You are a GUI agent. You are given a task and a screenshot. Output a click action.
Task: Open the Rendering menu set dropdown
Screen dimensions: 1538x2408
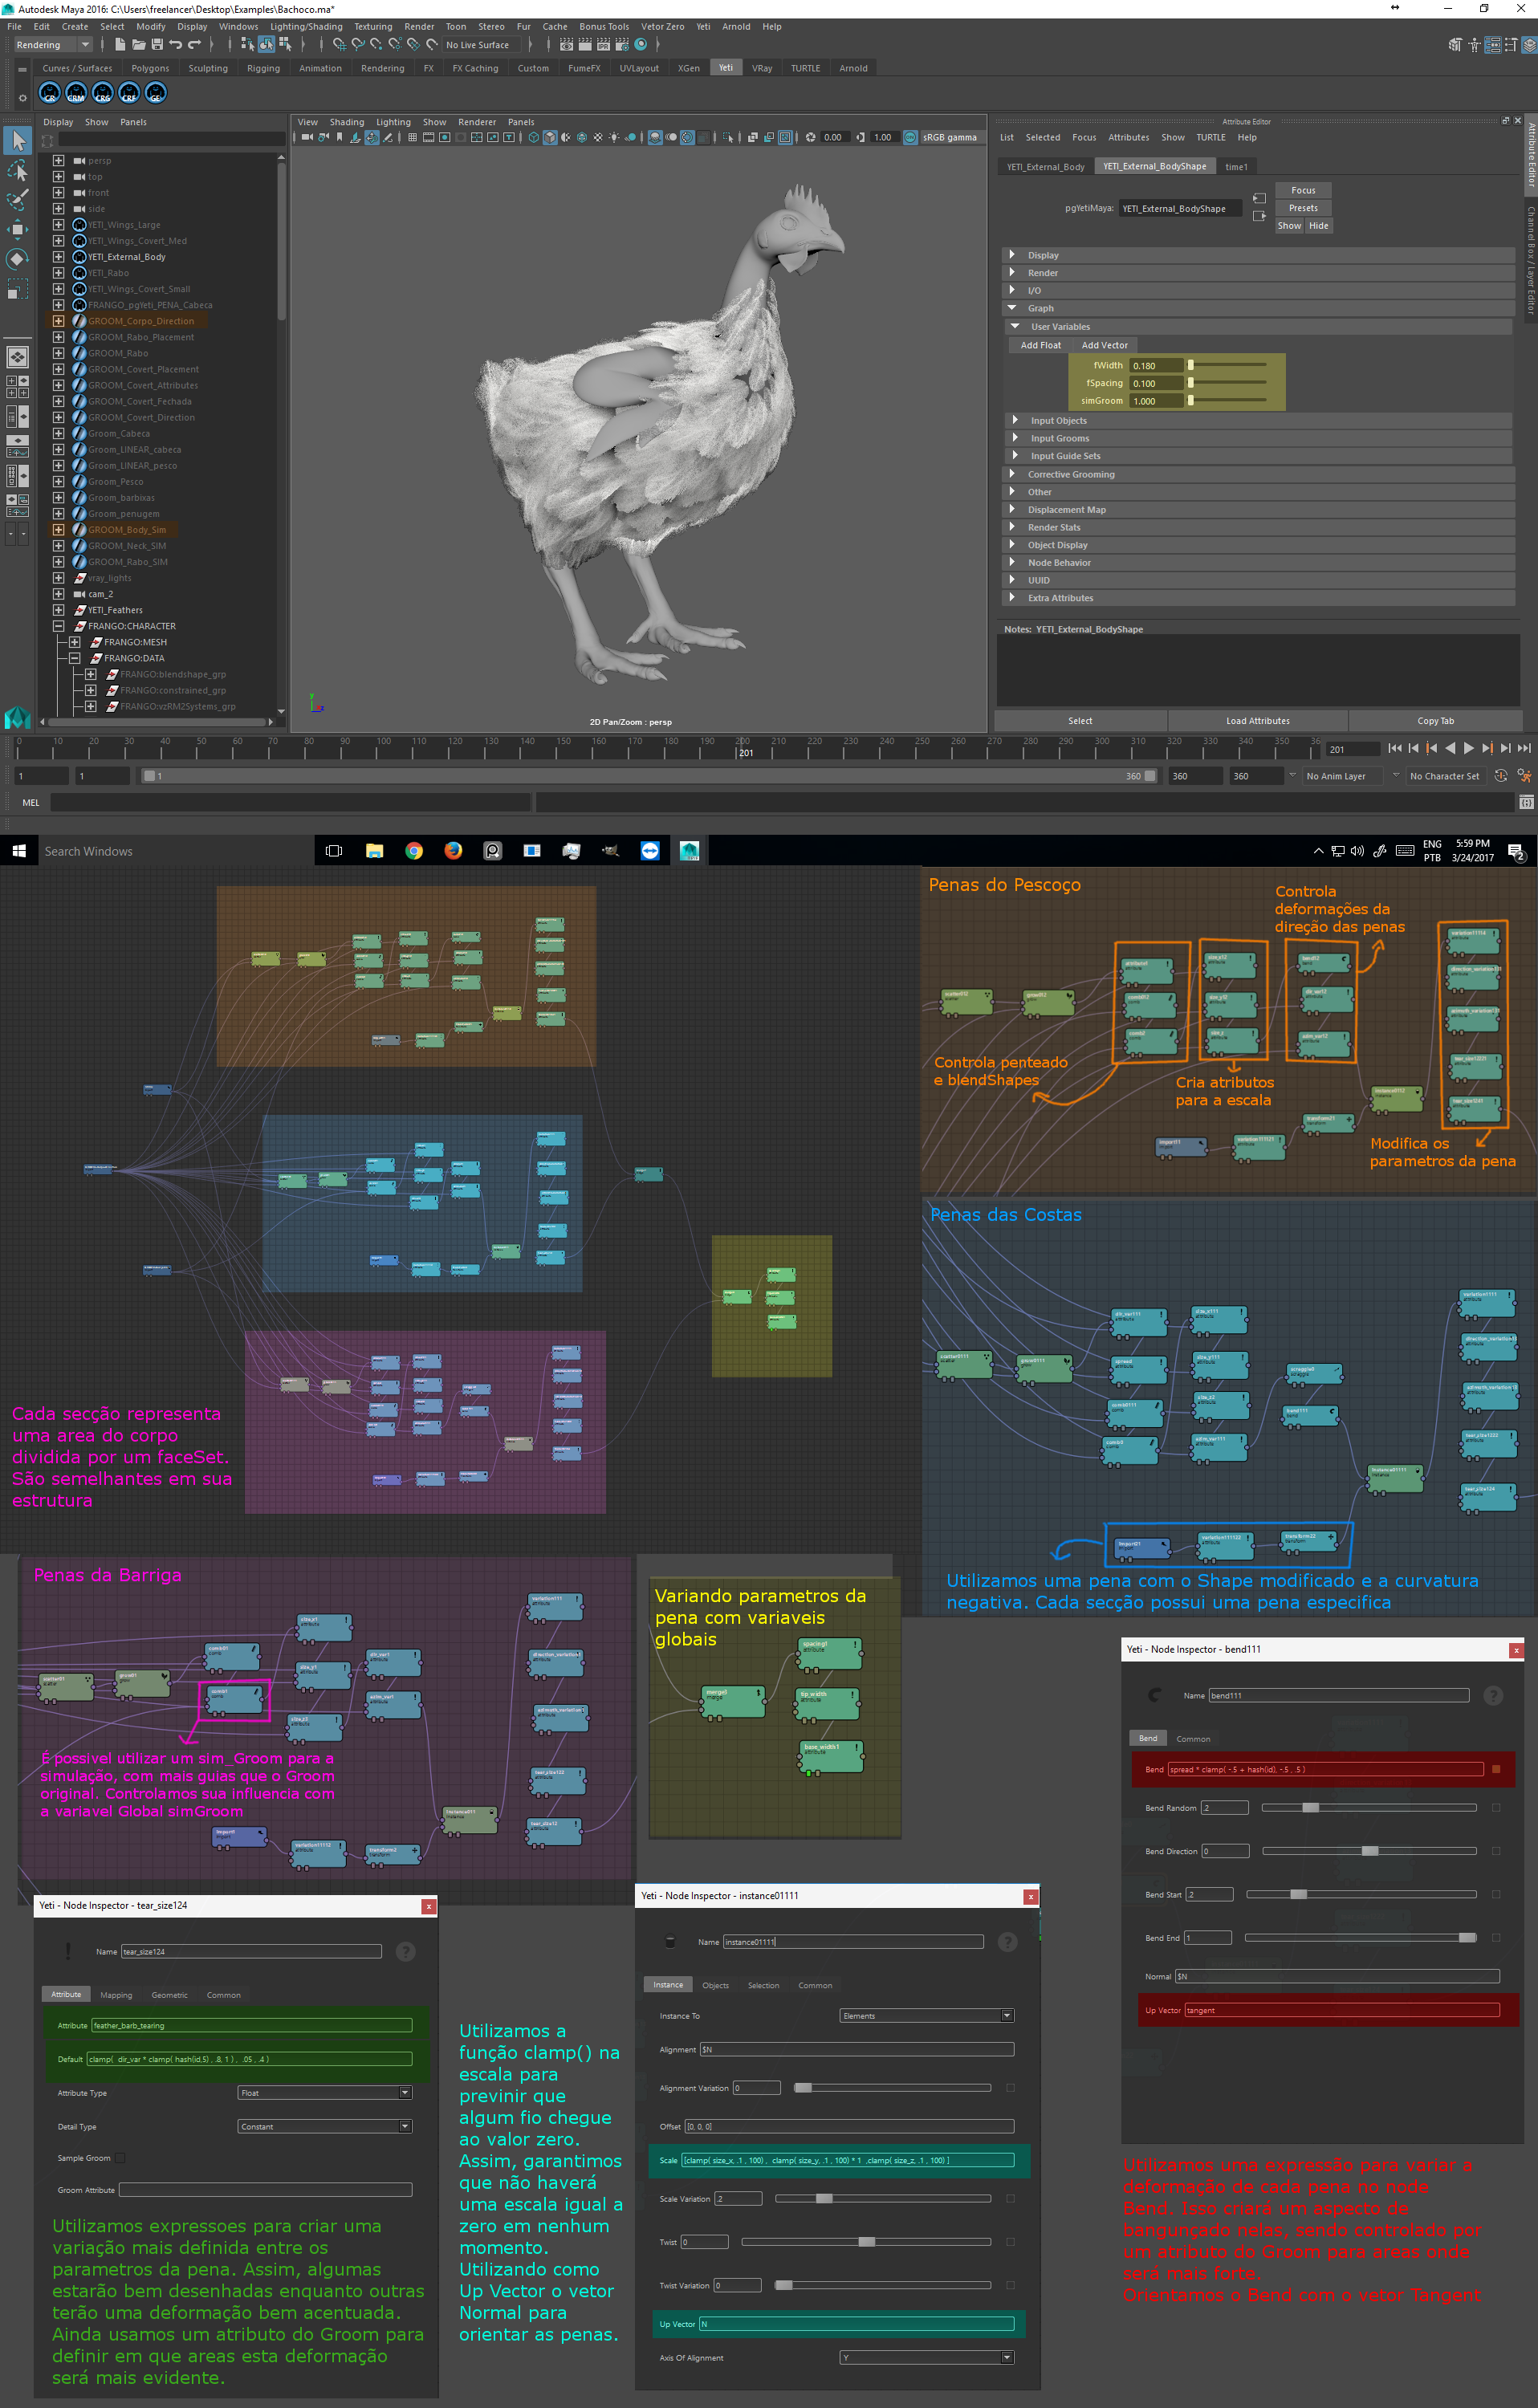click(x=85, y=45)
